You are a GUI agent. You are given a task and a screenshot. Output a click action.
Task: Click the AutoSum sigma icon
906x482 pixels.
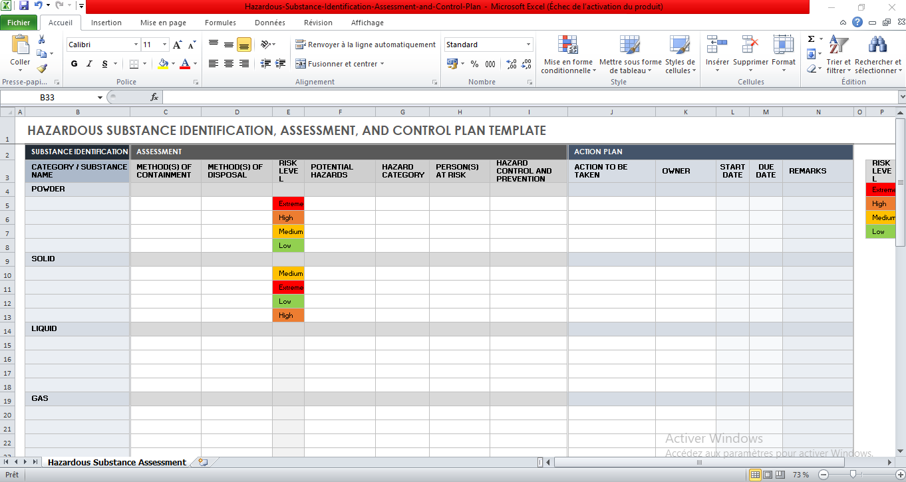coord(811,39)
